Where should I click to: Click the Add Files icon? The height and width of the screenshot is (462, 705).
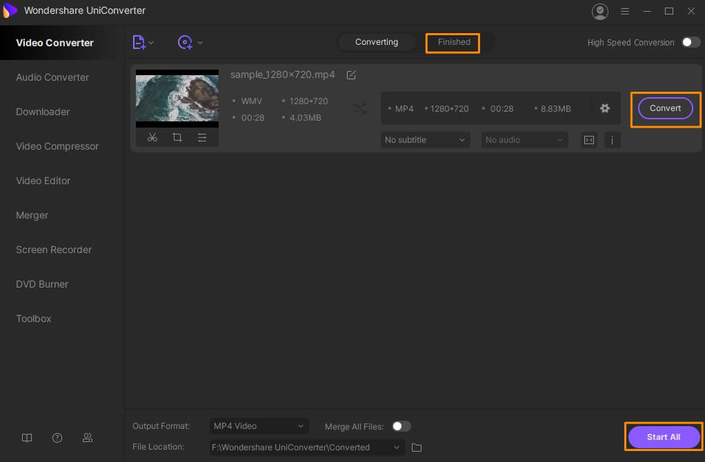[139, 42]
